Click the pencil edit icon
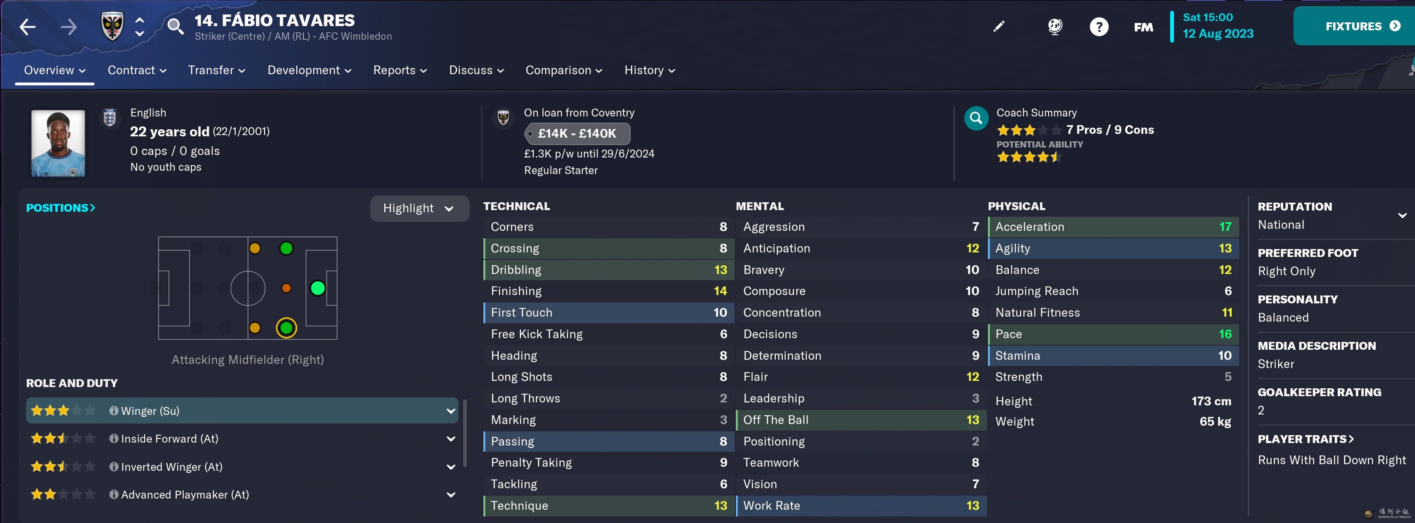The height and width of the screenshot is (523, 1415). click(999, 27)
